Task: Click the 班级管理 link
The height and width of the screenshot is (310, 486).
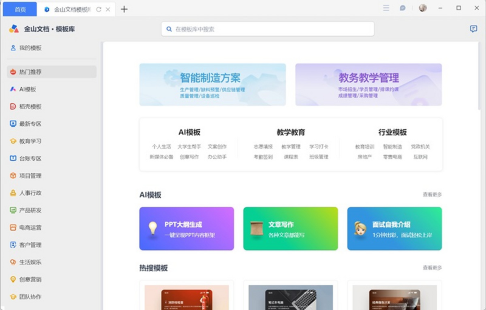Action: 318,157
